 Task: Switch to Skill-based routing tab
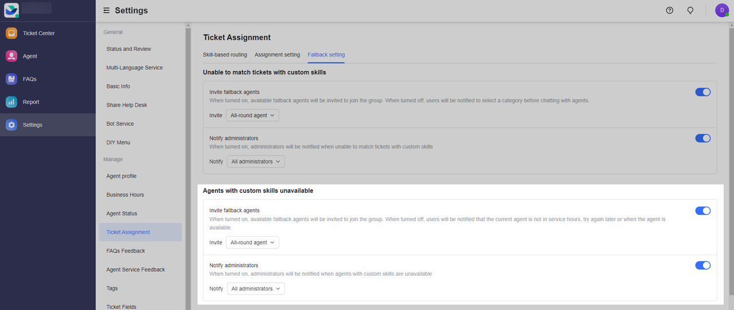point(225,55)
